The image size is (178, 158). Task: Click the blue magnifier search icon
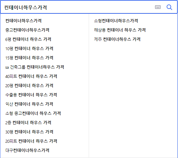coord(169,7)
